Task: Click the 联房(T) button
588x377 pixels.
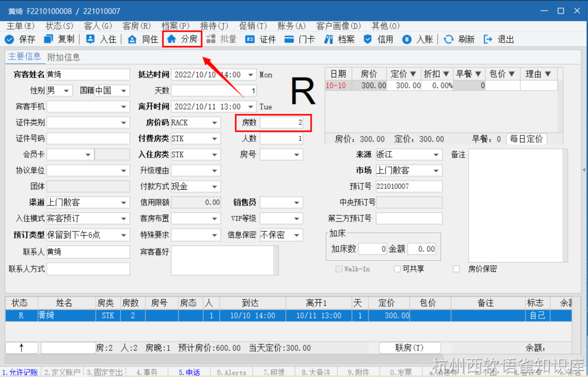Action: tap(409, 348)
